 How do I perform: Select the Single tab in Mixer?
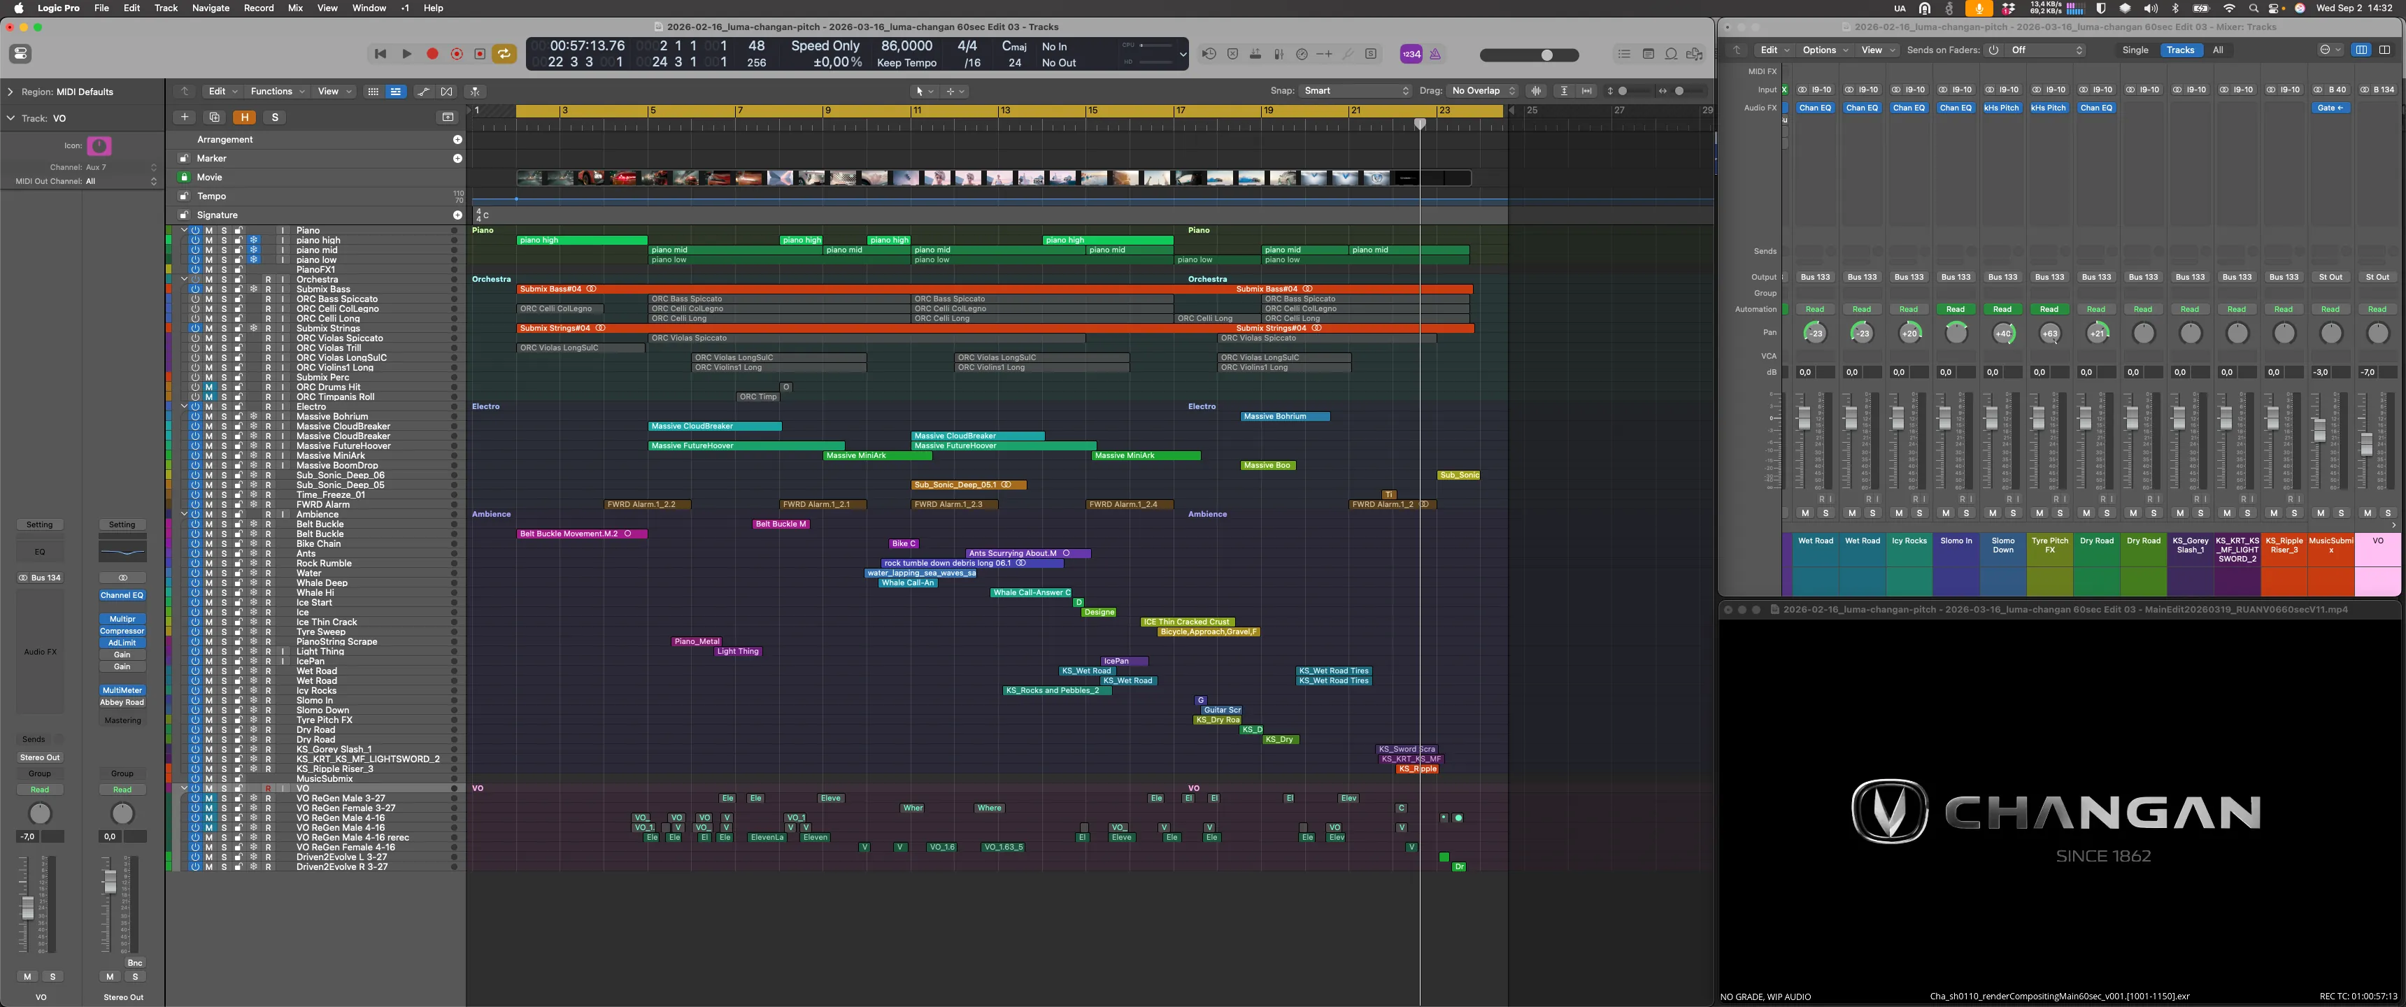2135,50
